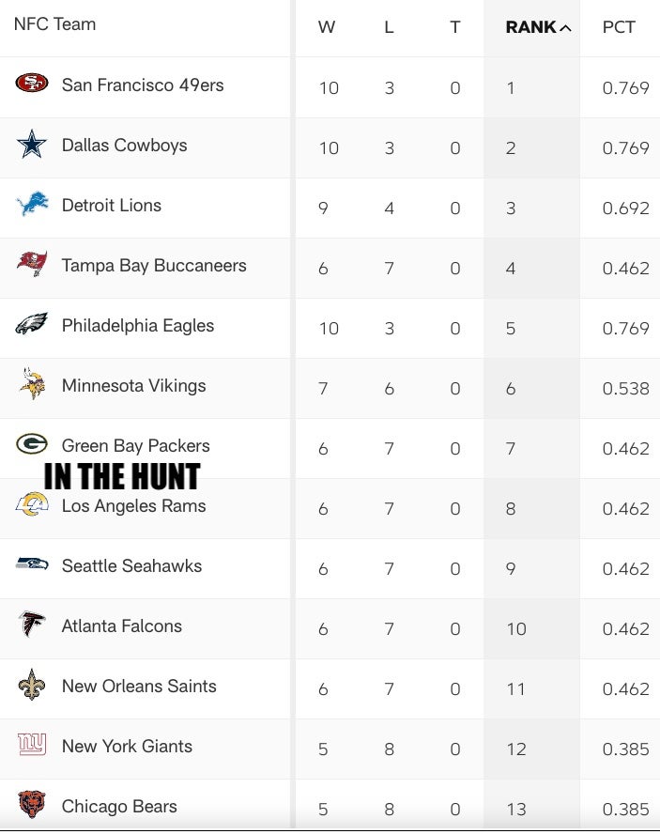The width and height of the screenshot is (660, 834).
Task: Click the Green Bay Packers logo
Action: 32,444
